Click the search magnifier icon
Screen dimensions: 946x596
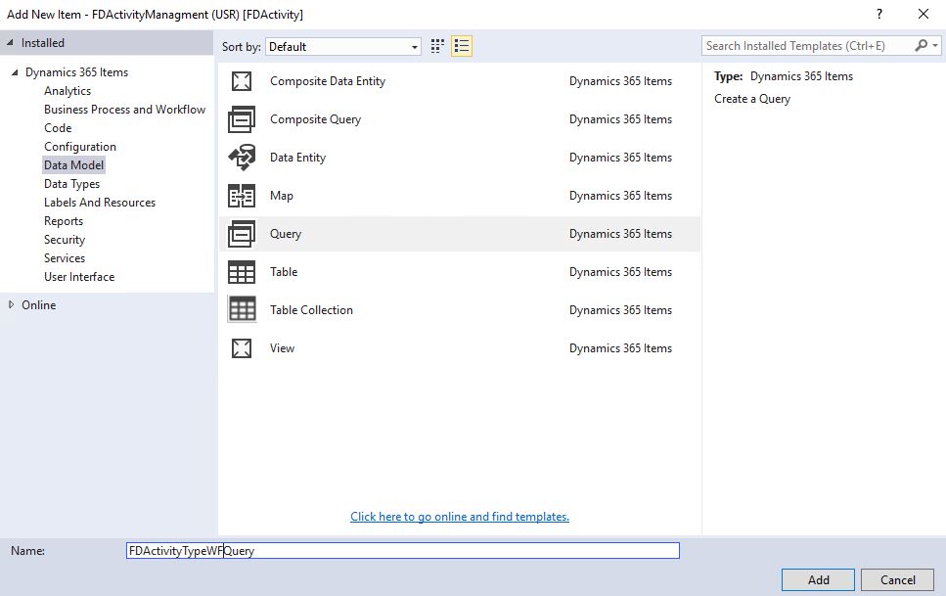click(921, 45)
